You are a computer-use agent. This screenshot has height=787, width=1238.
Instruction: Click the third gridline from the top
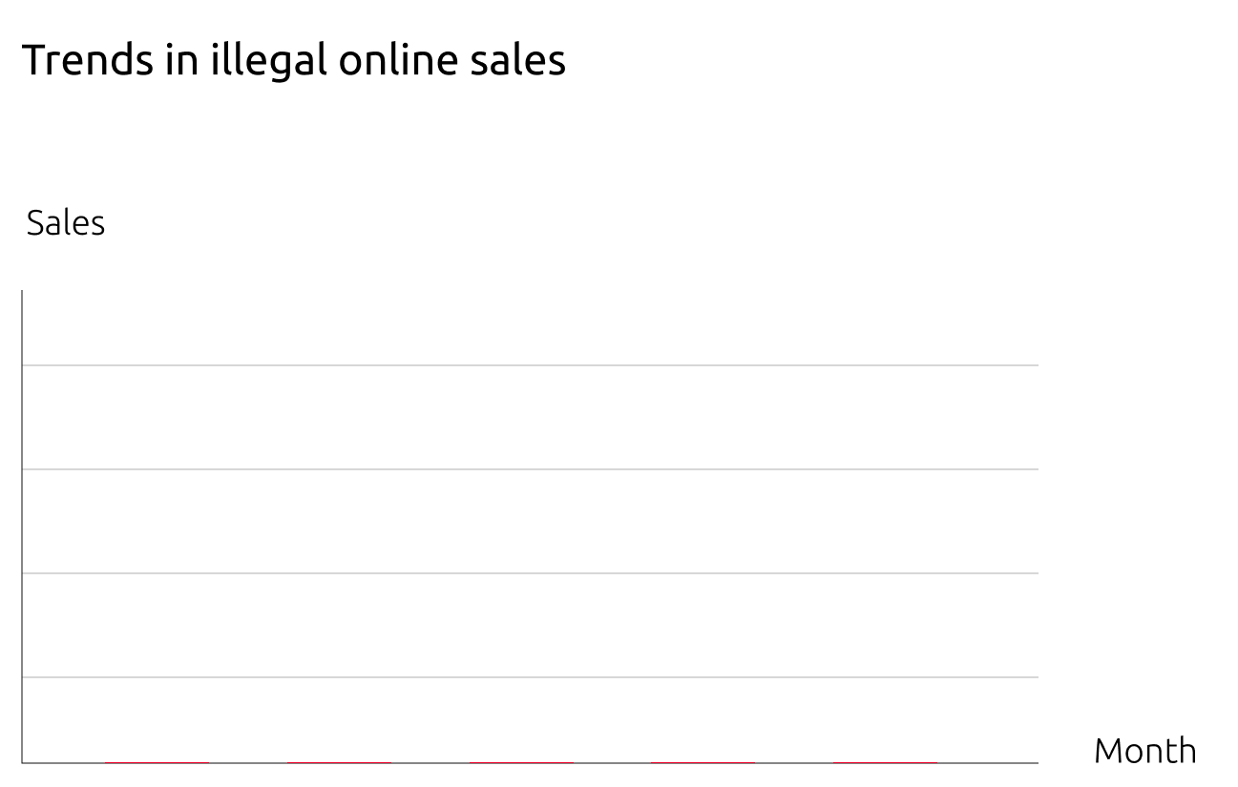point(530,573)
